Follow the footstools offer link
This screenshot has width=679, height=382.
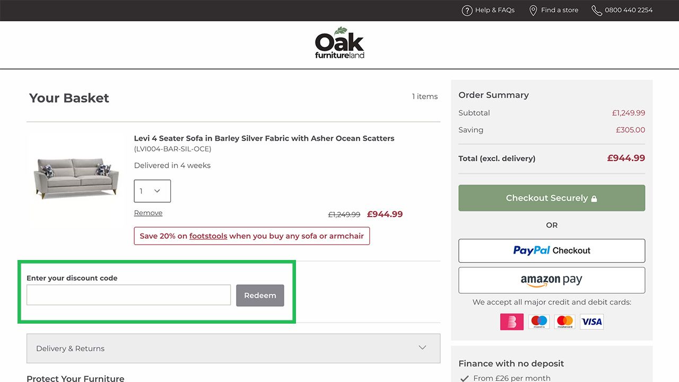208,236
